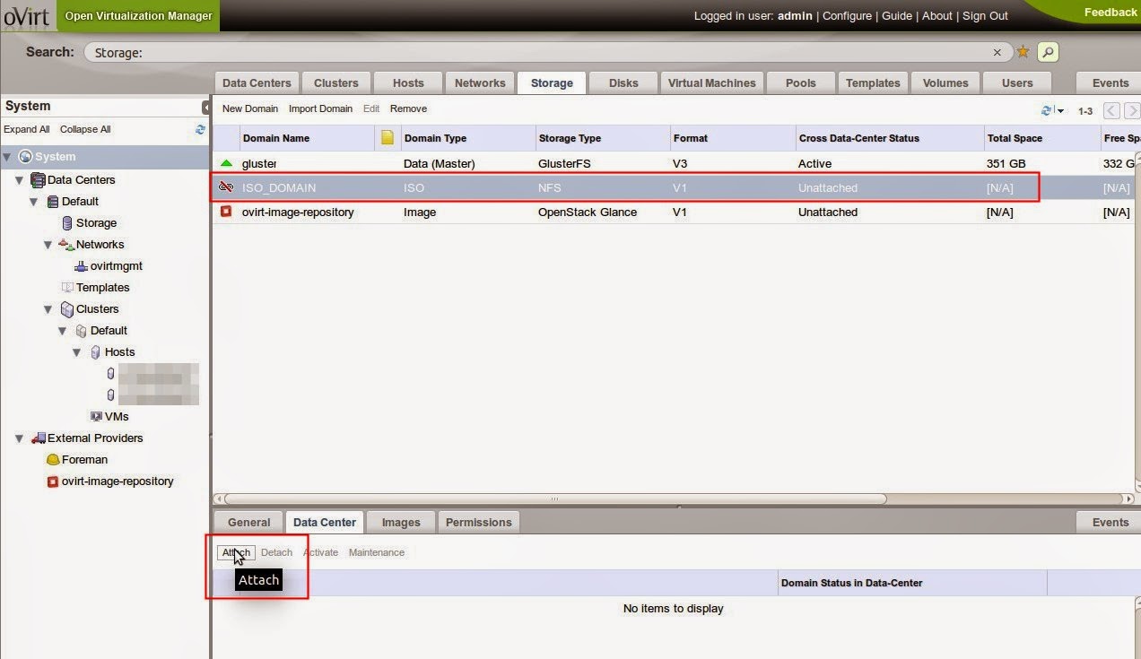Click the Foreman helmet icon
Screen dimensions: 1141x659
tap(53, 460)
